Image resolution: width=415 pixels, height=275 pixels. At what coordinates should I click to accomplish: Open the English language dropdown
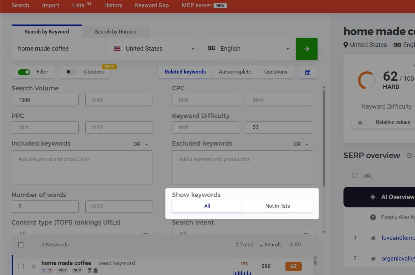[x=248, y=49]
